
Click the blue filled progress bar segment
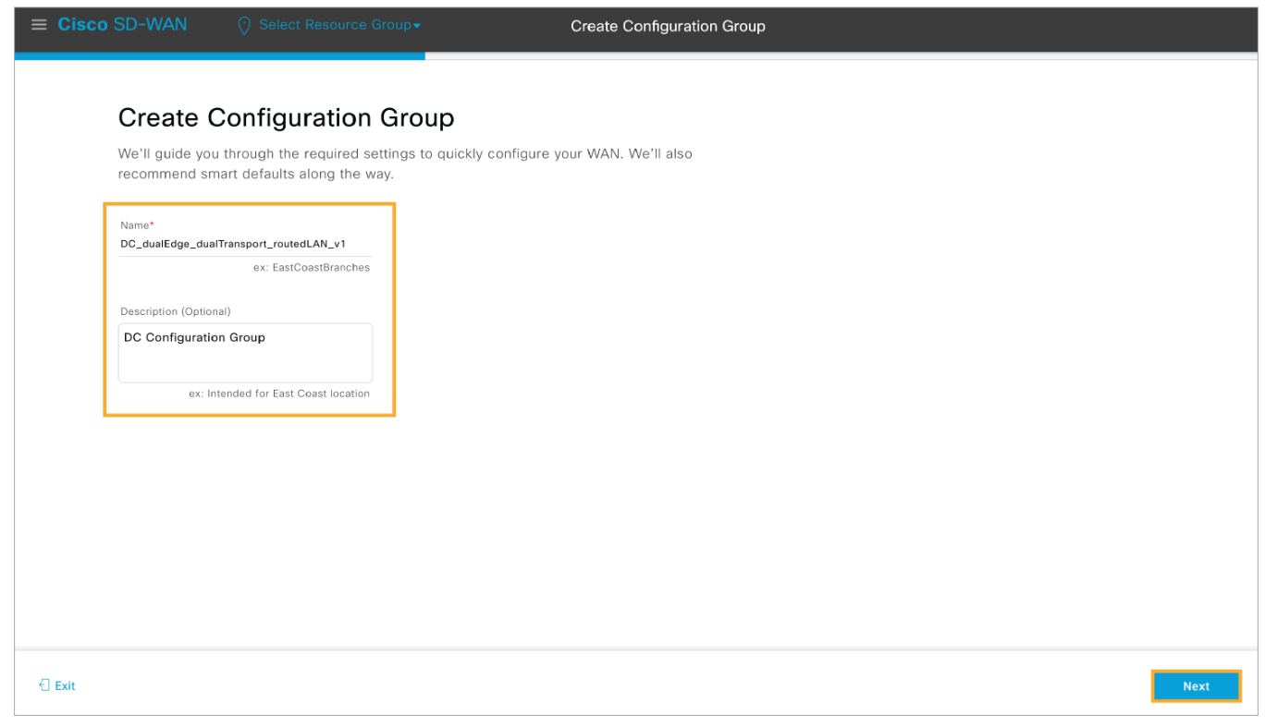tap(219, 56)
